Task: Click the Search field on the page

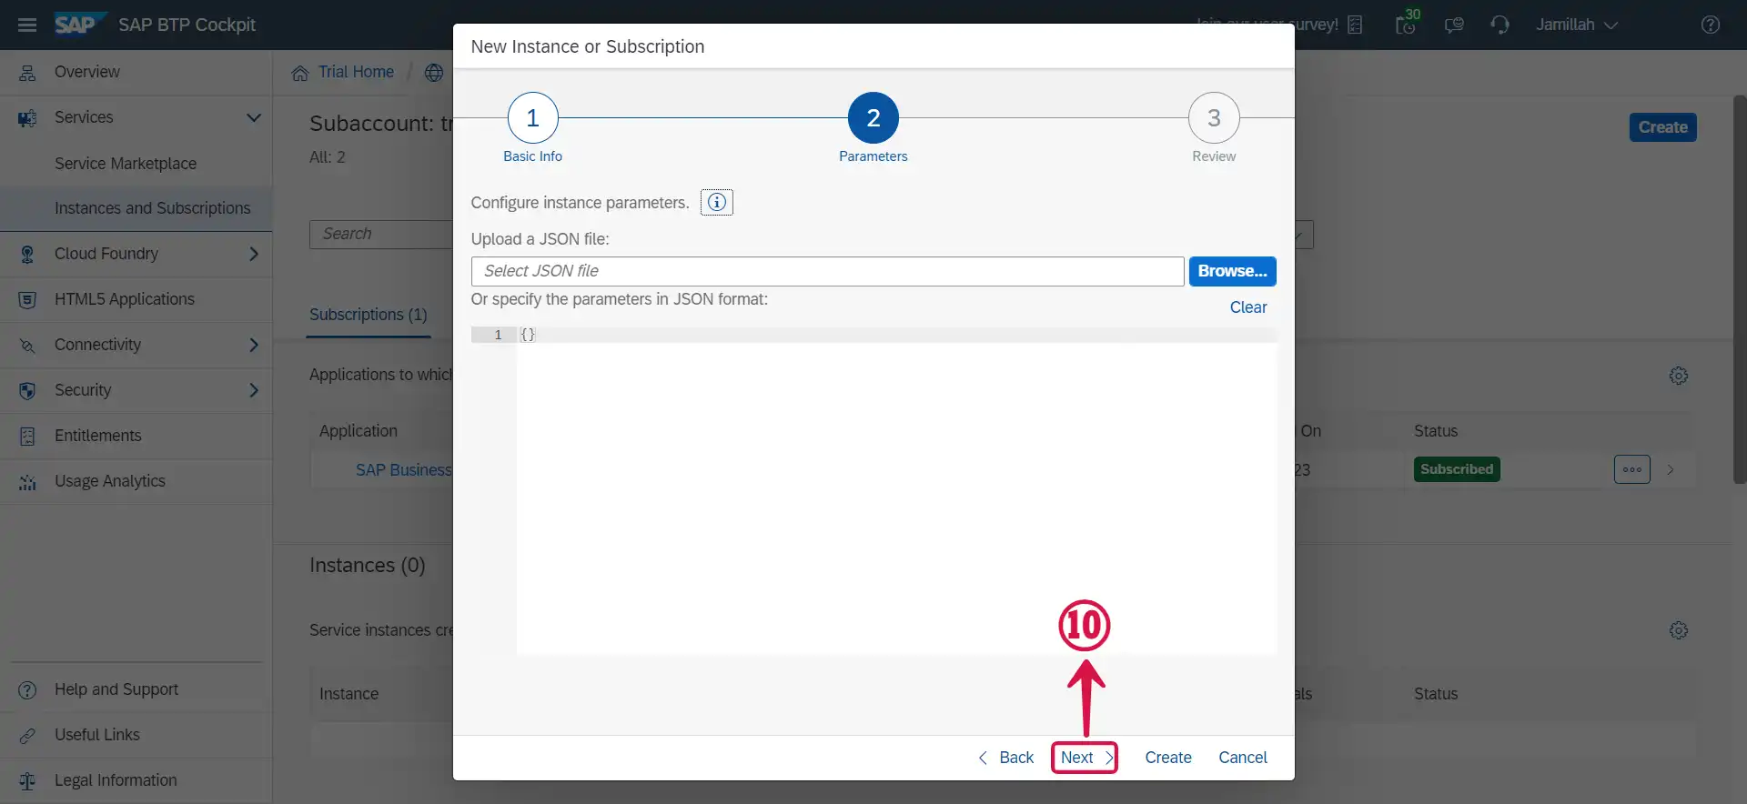Action: (381, 234)
